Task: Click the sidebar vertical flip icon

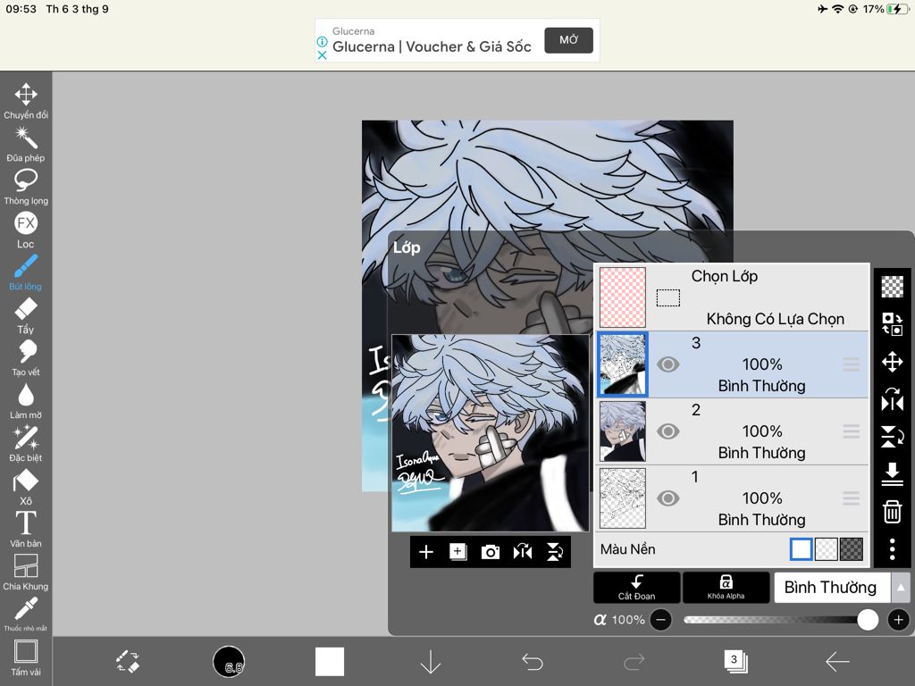Action: tap(893, 437)
